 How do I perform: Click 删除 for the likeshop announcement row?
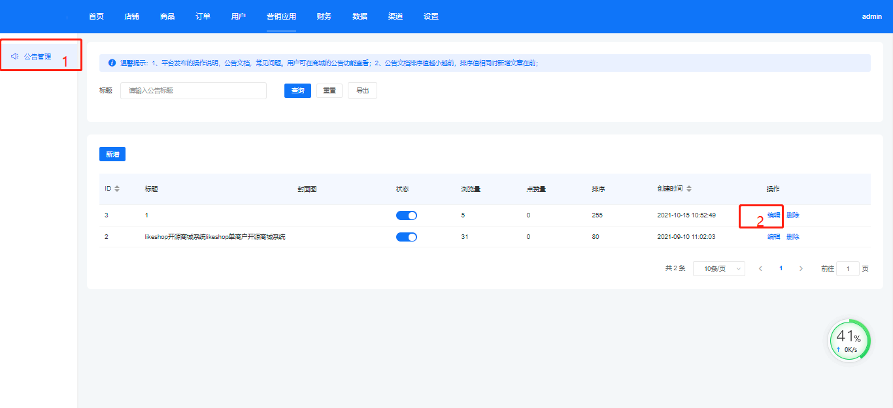point(792,237)
